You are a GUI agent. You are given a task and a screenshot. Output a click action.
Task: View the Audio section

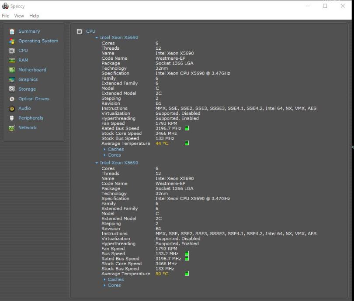click(x=24, y=108)
